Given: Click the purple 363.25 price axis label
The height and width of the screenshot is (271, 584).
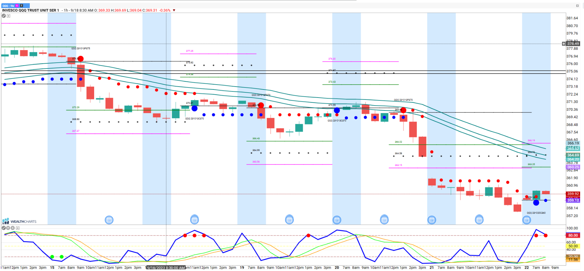Looking at the screenshot, I should [573, 167].
